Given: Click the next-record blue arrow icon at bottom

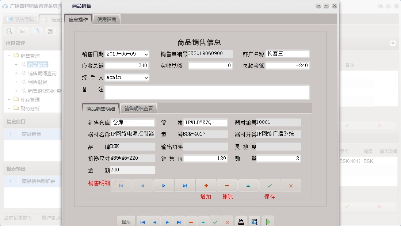Looking at the screenshot, I should click(167, 221).
